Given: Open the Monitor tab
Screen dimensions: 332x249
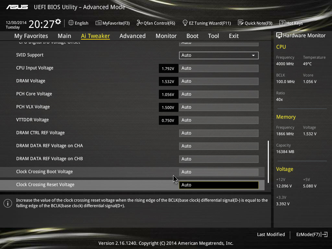Looking at the screenshot, I should point(166,36).
